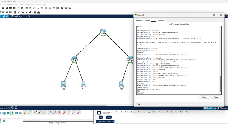Viewport: 228px width, 124px height.
Task: Pick the Draw Ellipse tool
Action: [26, 12]
